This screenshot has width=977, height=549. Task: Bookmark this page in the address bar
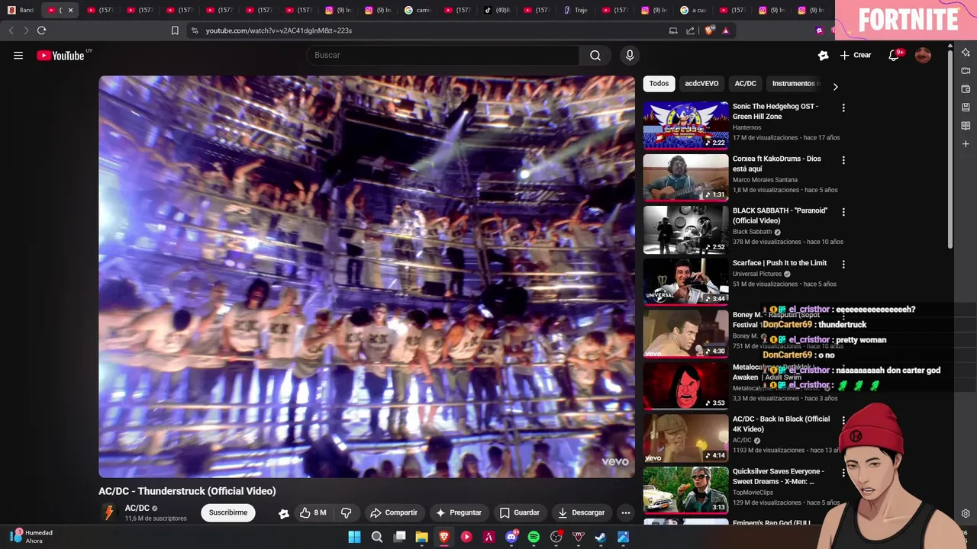pos(175,30)
